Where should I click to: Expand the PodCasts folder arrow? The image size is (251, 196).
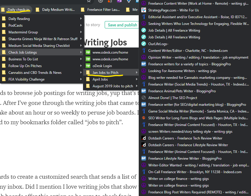[x=81, y=25]
